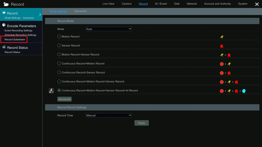Image resolution: width=262 pixels, height=147 pixels.
Task: Open Schedule Recording Settings
Action: [20, 35]
